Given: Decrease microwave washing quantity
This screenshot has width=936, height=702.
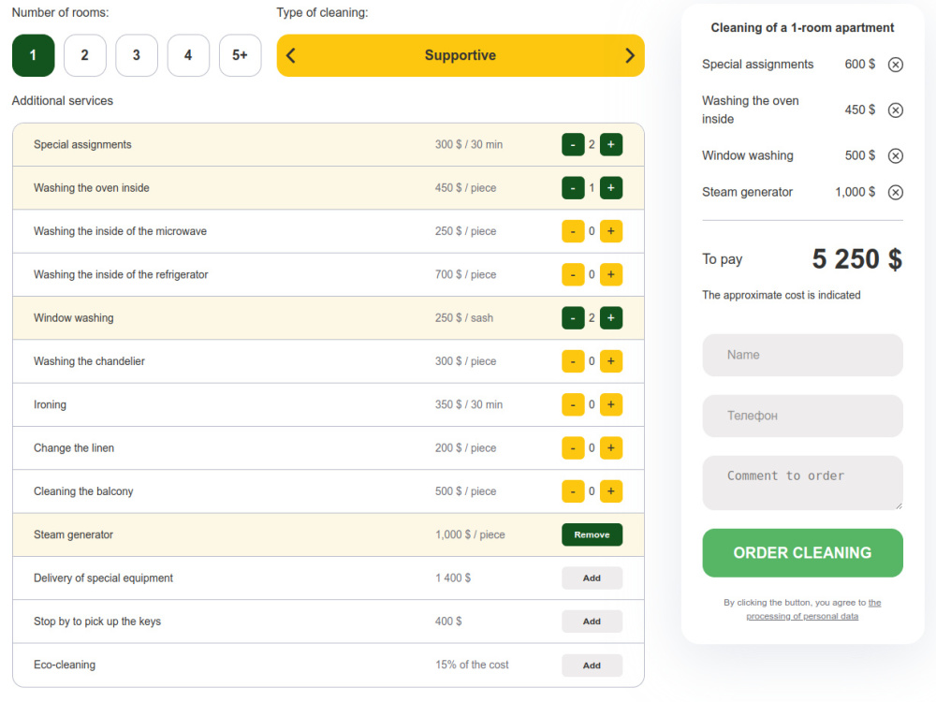Looking at the screenshot, I should (x=573, y=231).
